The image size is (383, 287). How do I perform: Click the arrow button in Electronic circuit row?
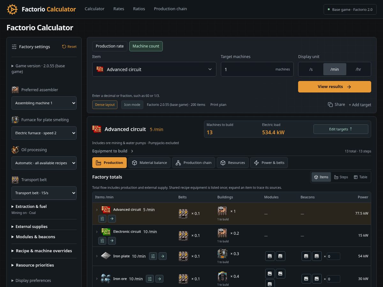coord(112,240)
